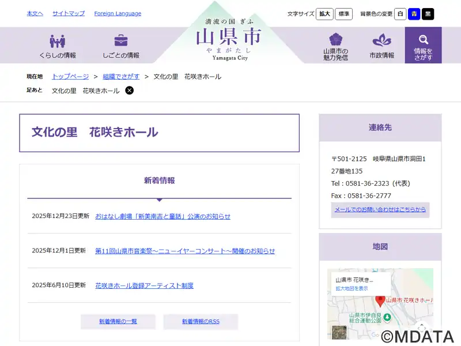Screen dimensions: 461x346
Task: Jump to 本文へ main content
Action: [x=35, y=13]
